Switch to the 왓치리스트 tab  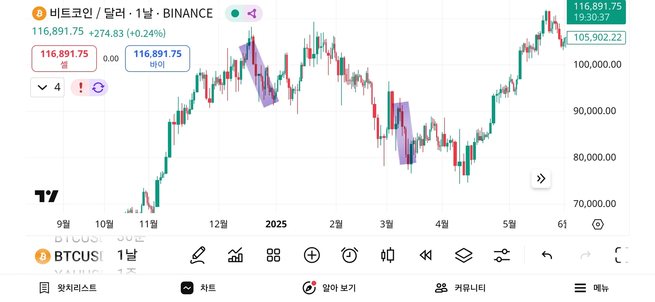pos(68,288)
